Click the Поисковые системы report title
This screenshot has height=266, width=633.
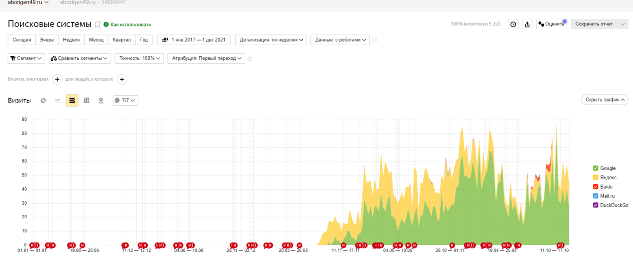click(x=50, y=24)
